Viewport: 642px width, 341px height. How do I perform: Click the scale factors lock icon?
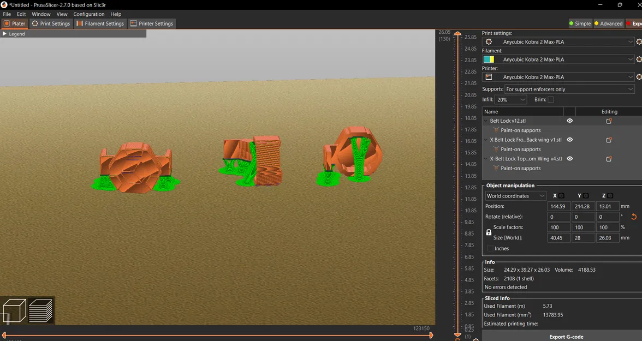(x=489, y=232)
